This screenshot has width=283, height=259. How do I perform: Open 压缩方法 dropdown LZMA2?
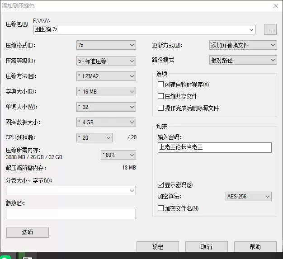[x=106, y=76]
